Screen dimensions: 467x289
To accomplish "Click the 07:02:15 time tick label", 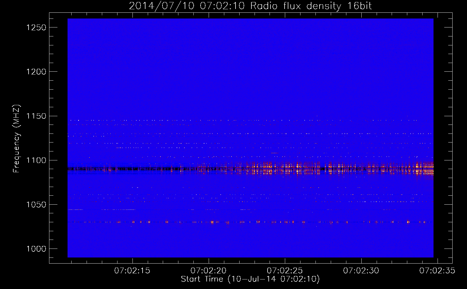I will [x=132, y=271].
